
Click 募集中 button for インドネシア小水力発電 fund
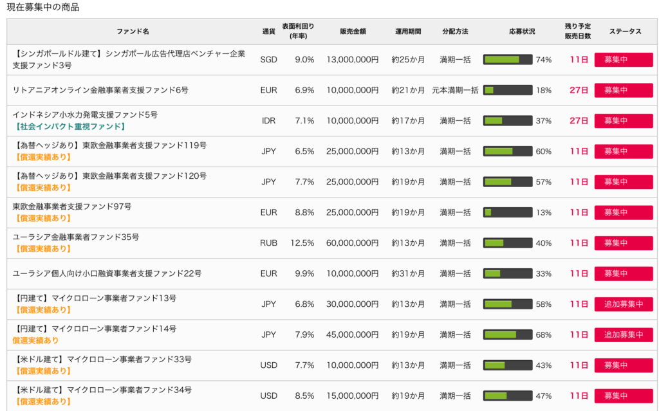click(x=623, y=121)
